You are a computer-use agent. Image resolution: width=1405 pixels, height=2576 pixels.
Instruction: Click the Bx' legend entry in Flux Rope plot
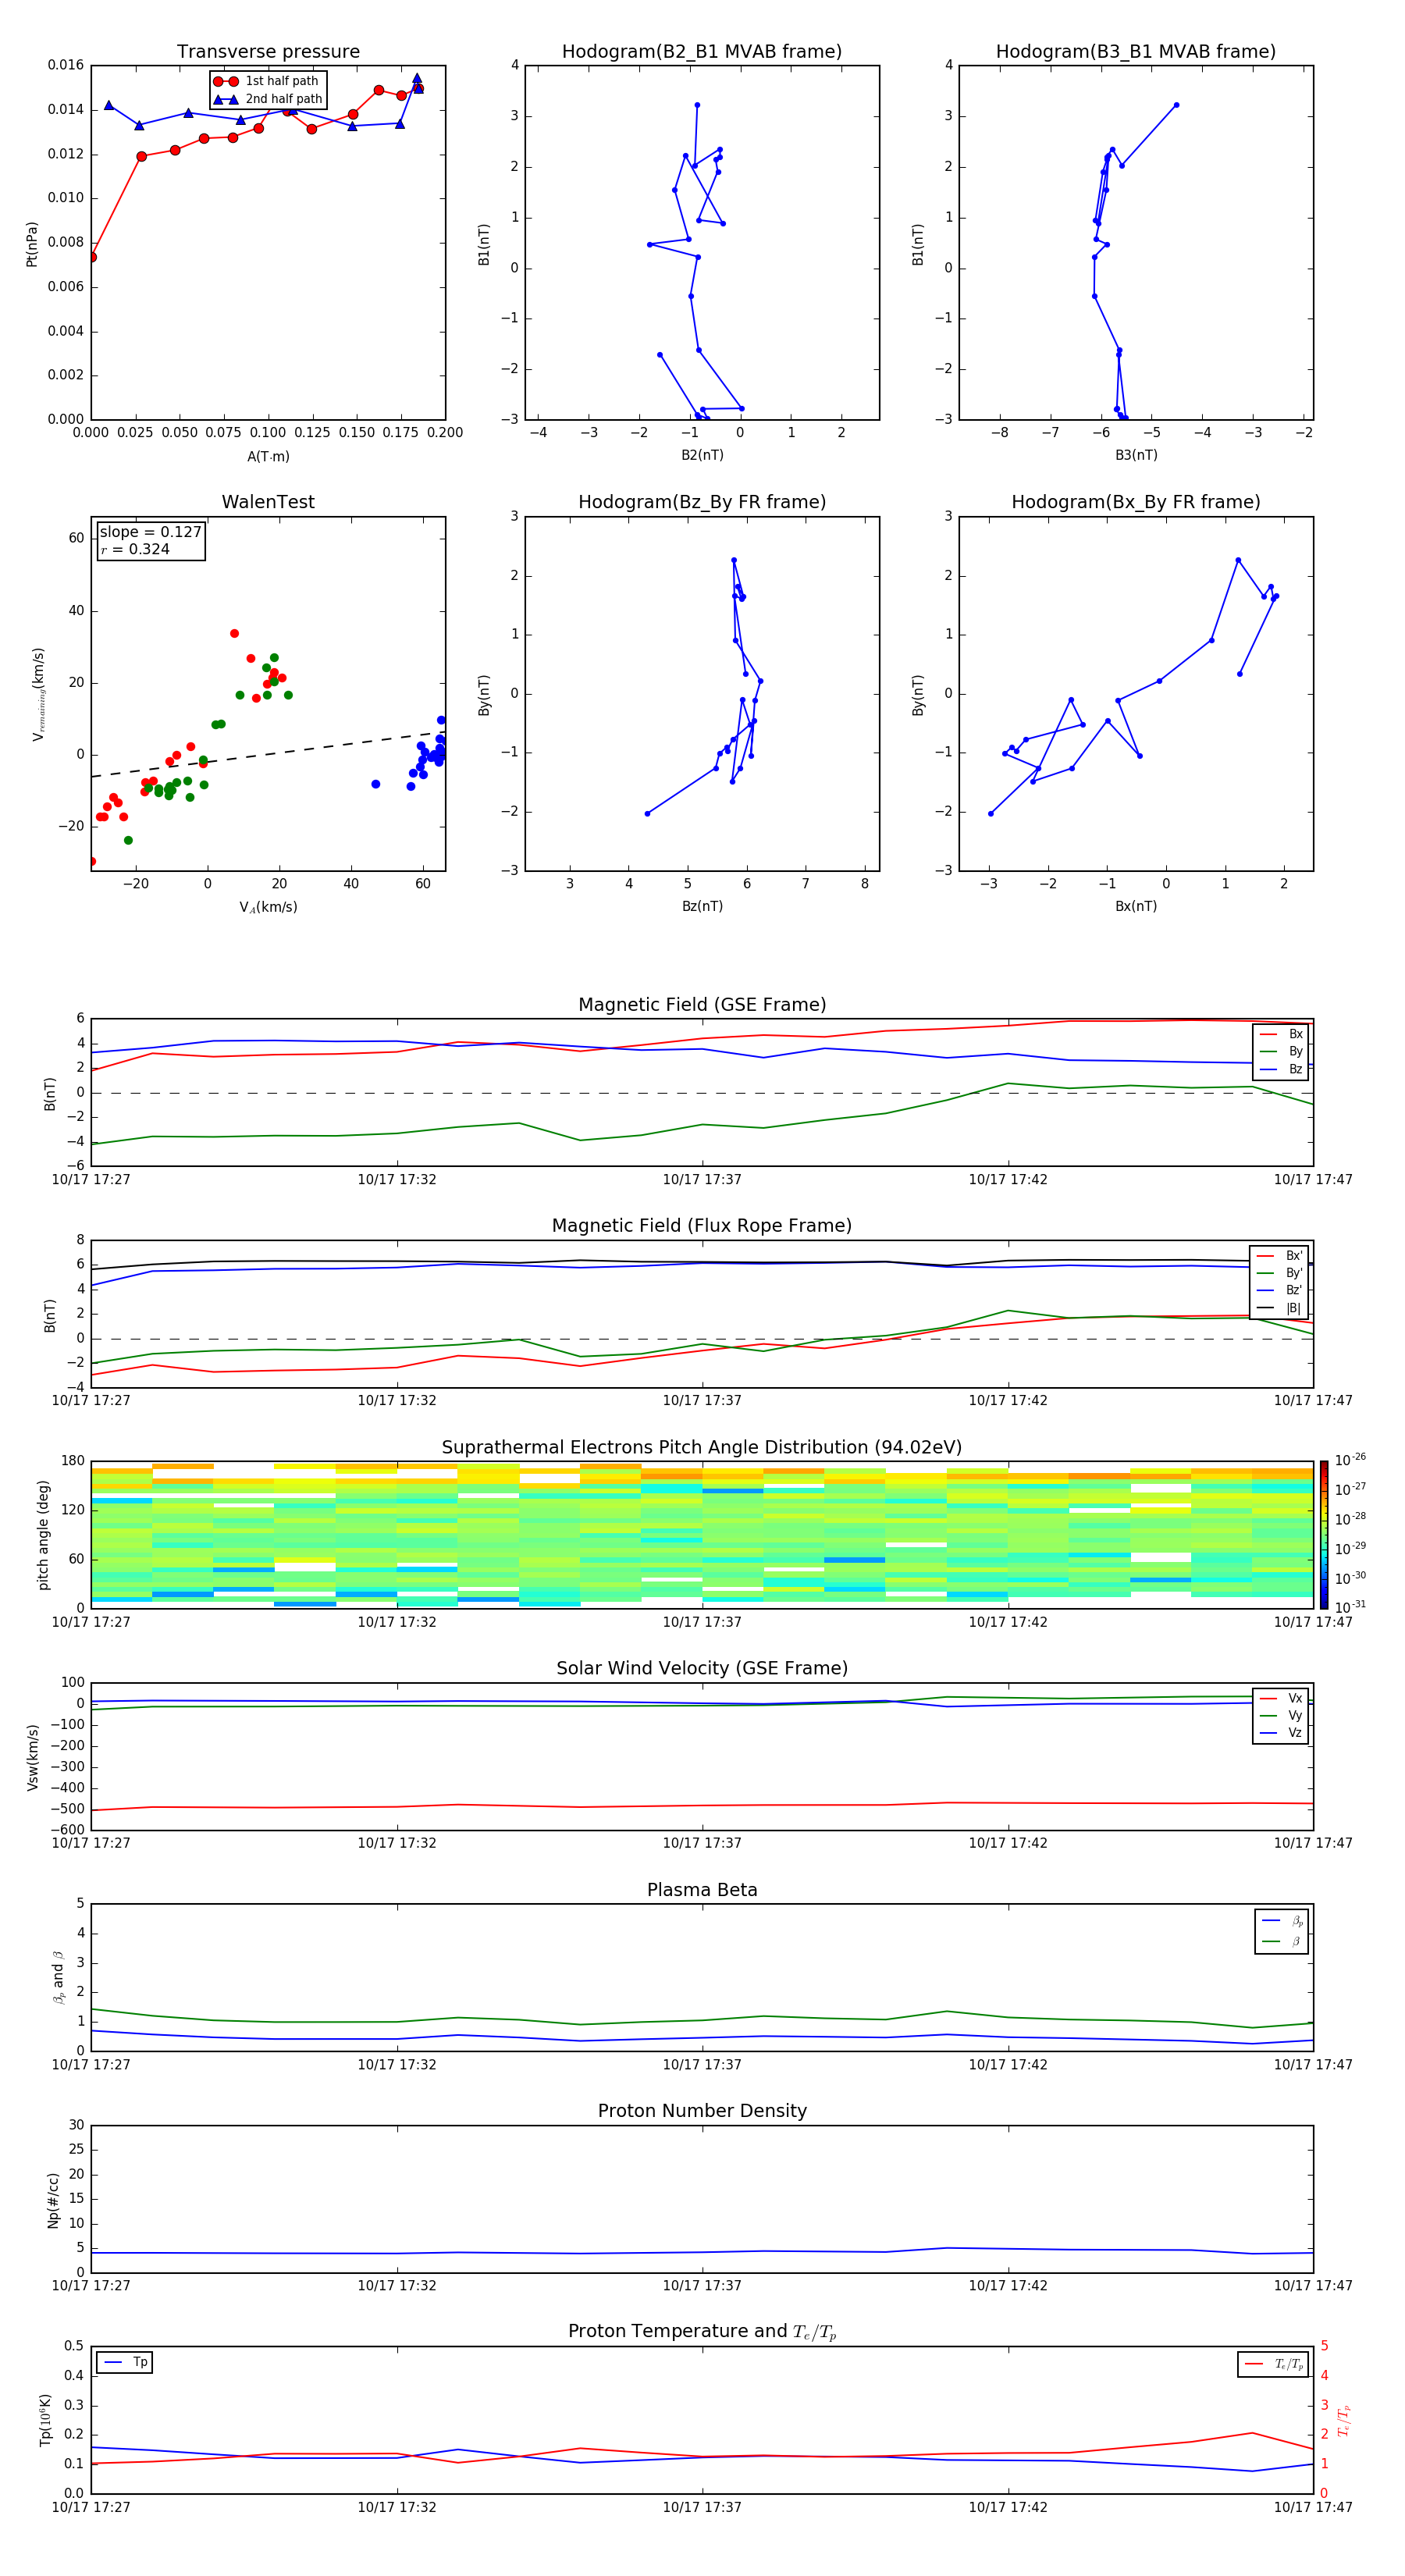pyautogui.click(x=1279, y=1256)
